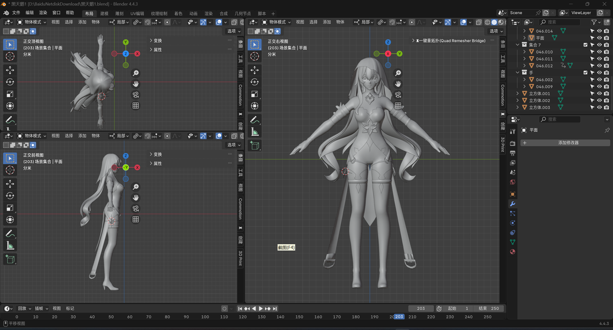
Task: Toggle eye visibility for 立方体.001
Action: tap(599, 94)
